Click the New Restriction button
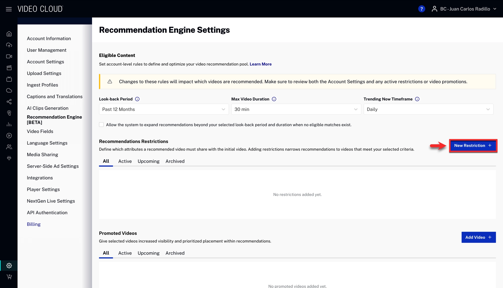The width and height of the screenshot is (503, 288). point(473,145)
